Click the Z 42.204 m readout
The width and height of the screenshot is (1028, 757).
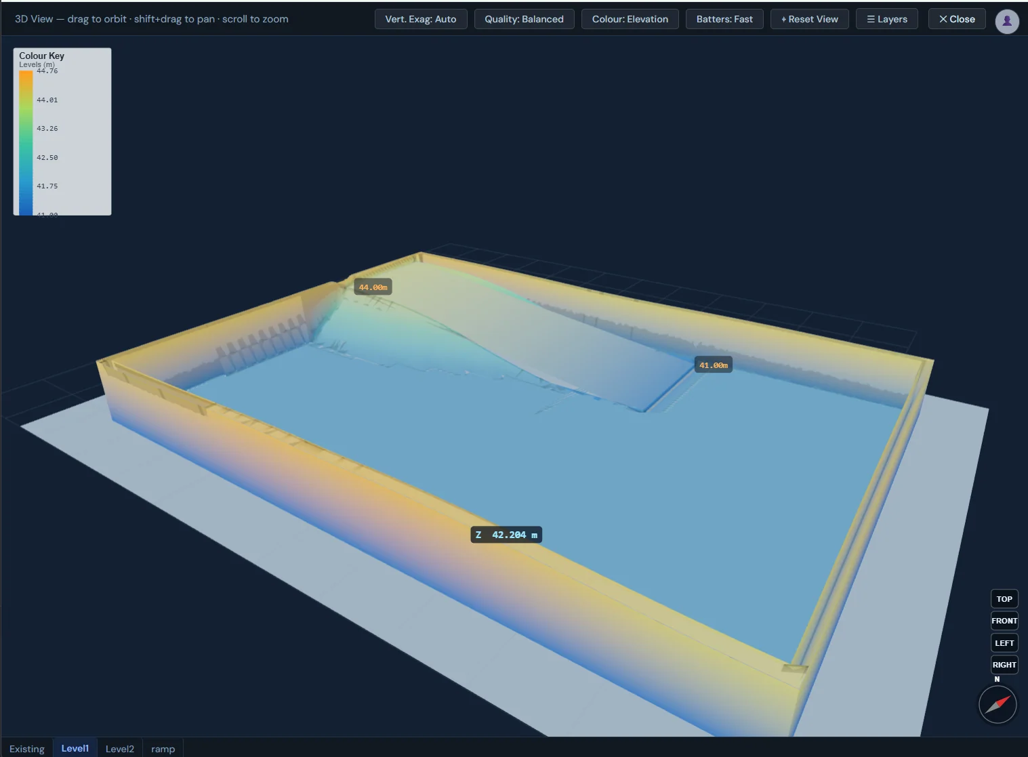click(x=506, y=535)
